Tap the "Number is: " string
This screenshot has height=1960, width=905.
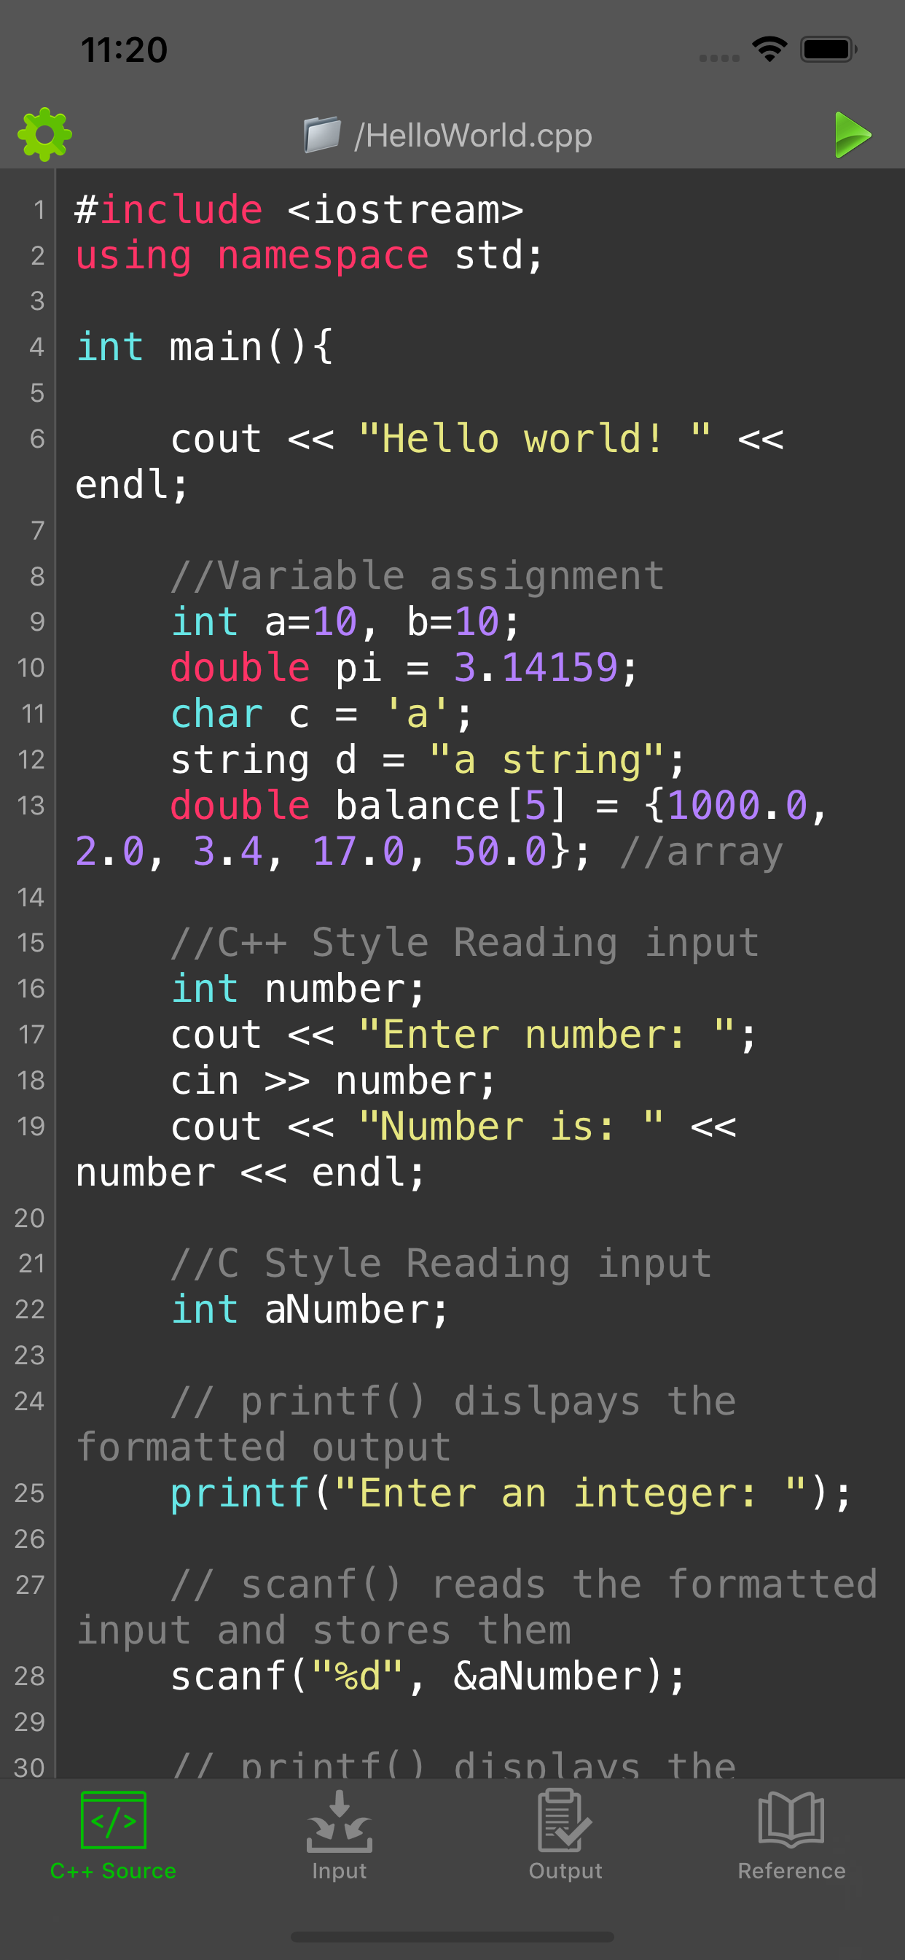(511, 1126)
